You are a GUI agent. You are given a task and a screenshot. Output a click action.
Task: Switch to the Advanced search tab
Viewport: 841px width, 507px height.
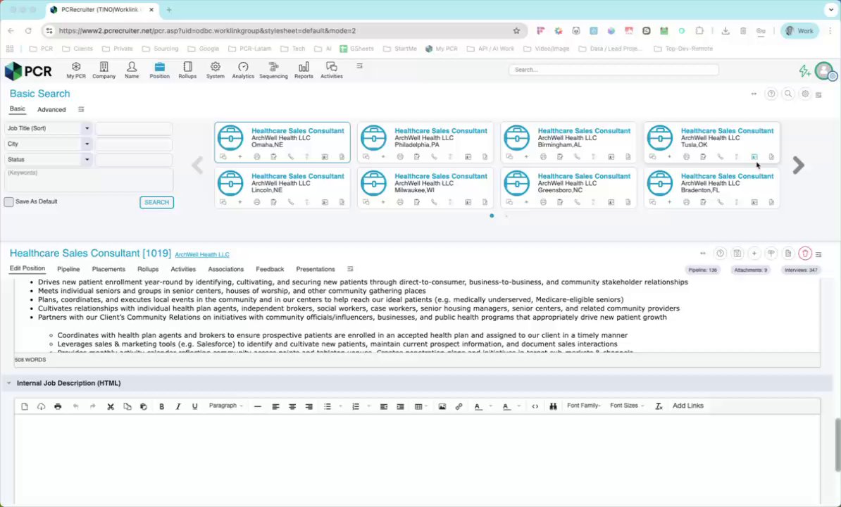pos(51,110)
